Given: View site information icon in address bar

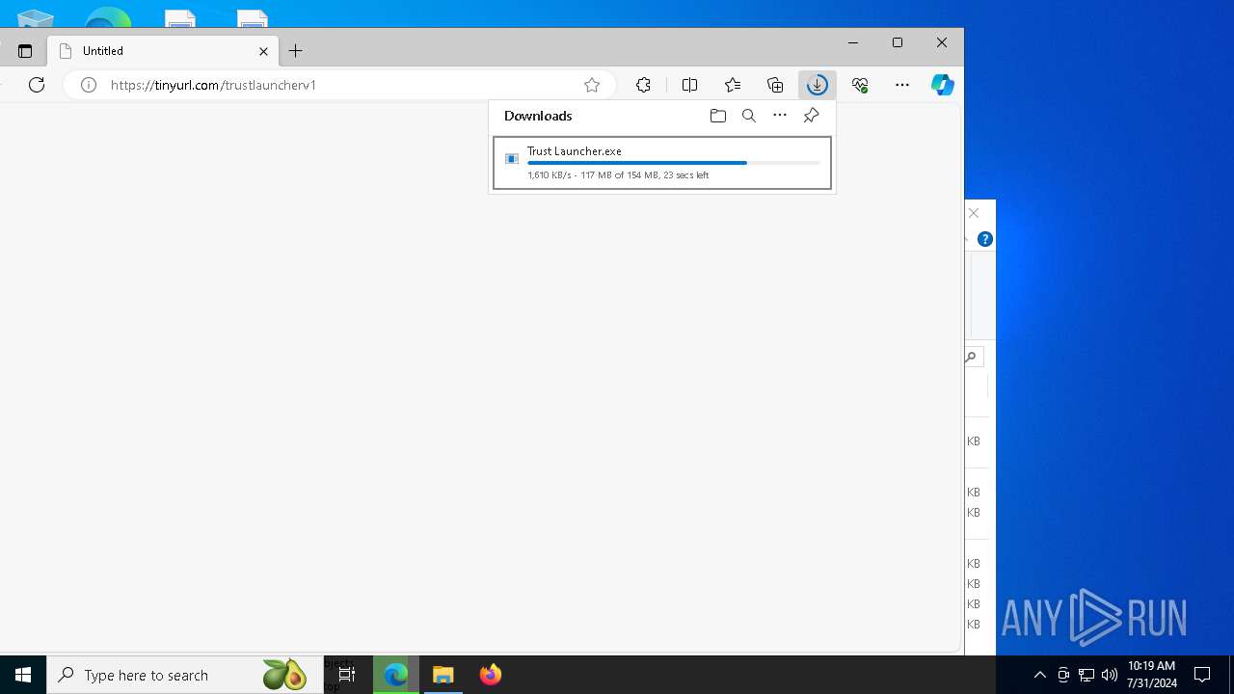Looking at the screenshot, I should point(89,85).
